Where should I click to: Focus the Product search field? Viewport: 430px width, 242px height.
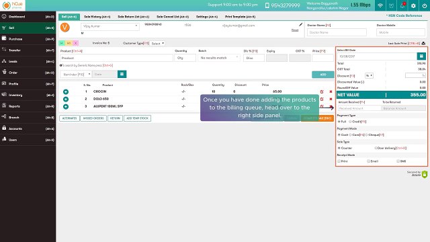coord(116,58)
